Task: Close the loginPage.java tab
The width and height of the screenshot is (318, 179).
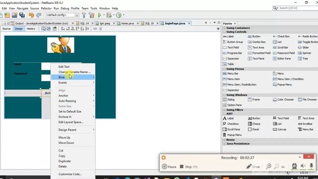Action: tap(189, 23)
